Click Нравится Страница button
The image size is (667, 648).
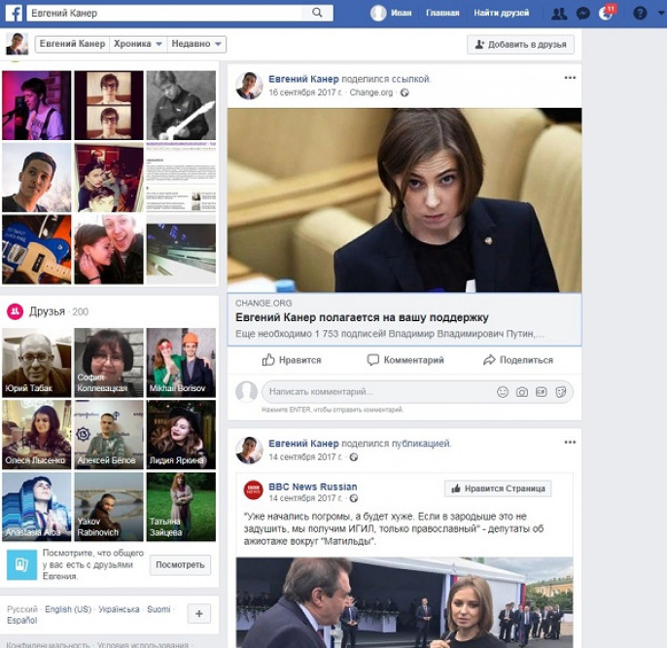click(x=498, y=488)
